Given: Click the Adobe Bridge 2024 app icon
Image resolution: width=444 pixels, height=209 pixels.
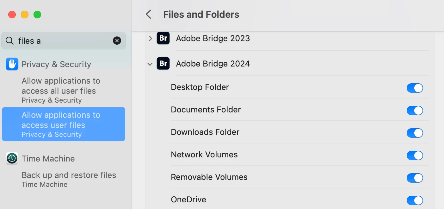Looking at the screenshot, I should tap(163, 64).
